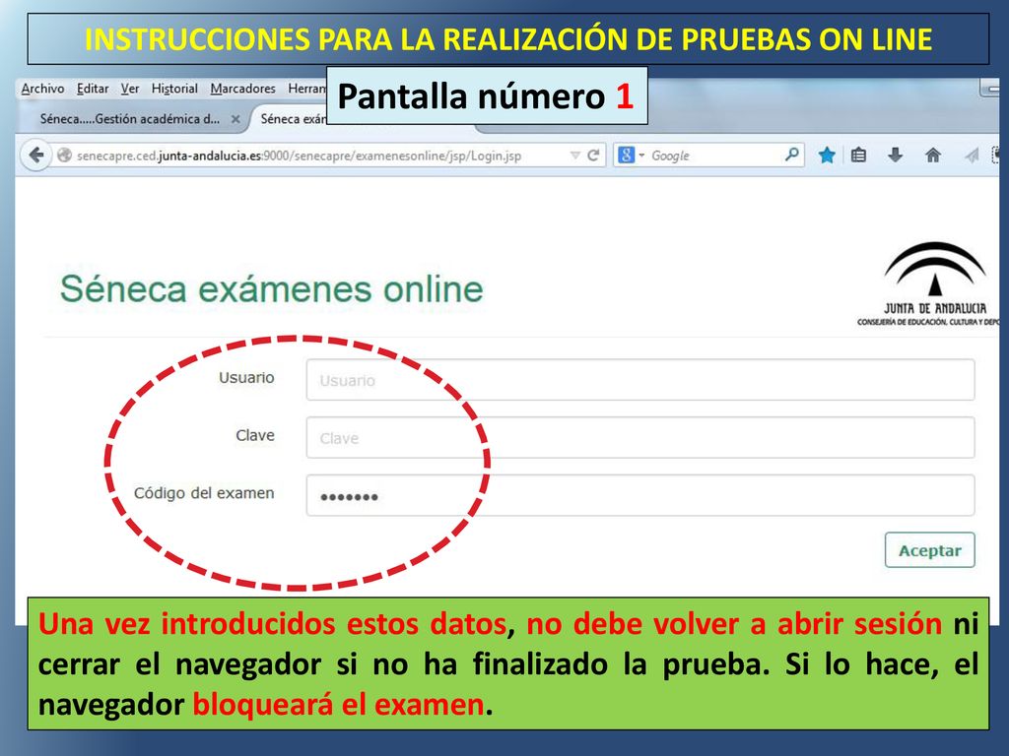The width and height of the screenshot is (1009, 756).
Task: Open the Ver menu
Action: tap(130, 89)
